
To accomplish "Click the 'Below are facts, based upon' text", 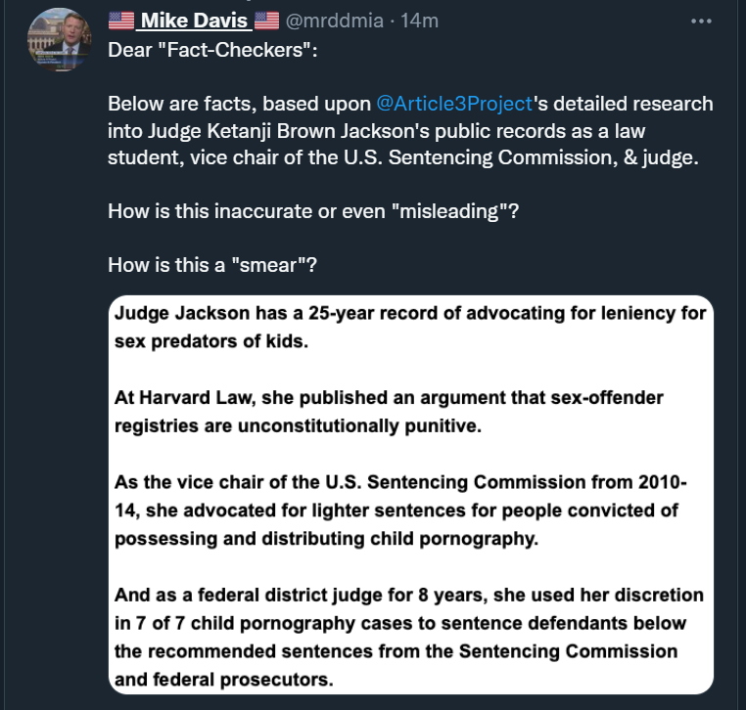I will [x=239, y=105].
